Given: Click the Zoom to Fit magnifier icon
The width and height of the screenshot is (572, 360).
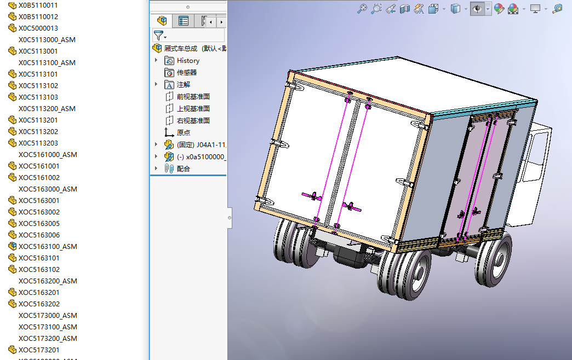Looking at the screenshot, I should tap(362, 9).
